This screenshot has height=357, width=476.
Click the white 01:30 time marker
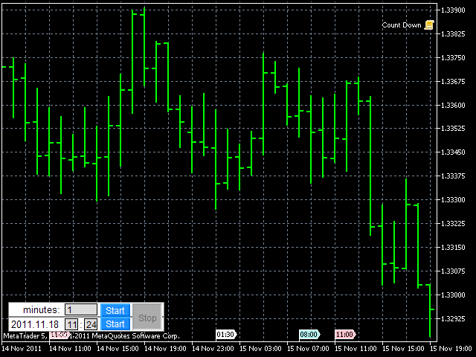pyautogui.click(x=225, y=335)
